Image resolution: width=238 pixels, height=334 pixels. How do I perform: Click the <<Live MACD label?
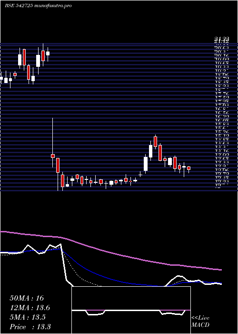(200, 322)
